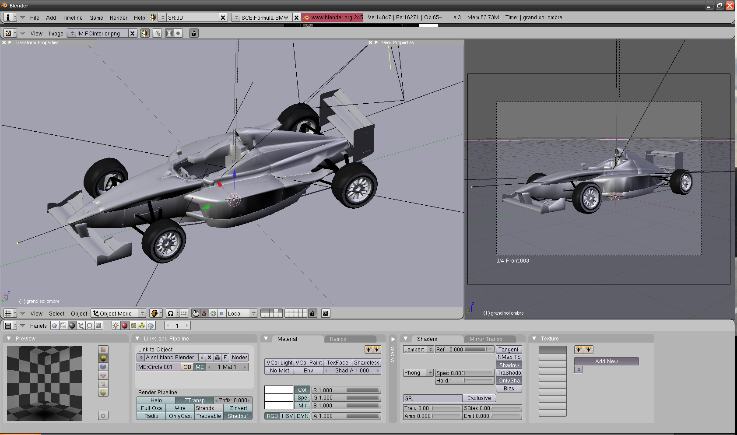Open the www.blender.org 245 link
Viewport: 737px width, 435px height.
click(333, 18)
